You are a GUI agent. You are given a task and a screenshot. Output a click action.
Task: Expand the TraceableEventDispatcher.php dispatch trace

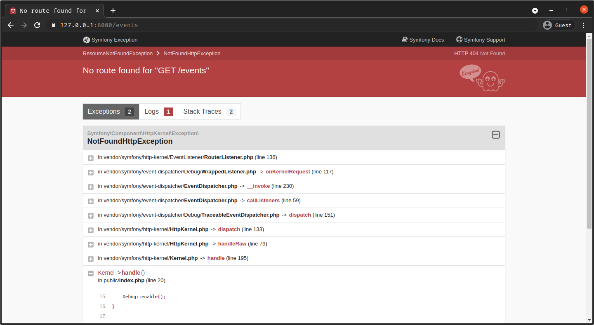point(91,215)
